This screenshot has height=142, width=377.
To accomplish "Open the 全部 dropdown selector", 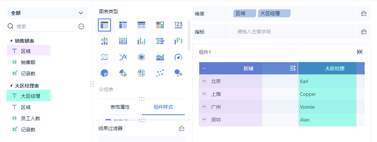I will pyautogui.click(x=47, y=13).
